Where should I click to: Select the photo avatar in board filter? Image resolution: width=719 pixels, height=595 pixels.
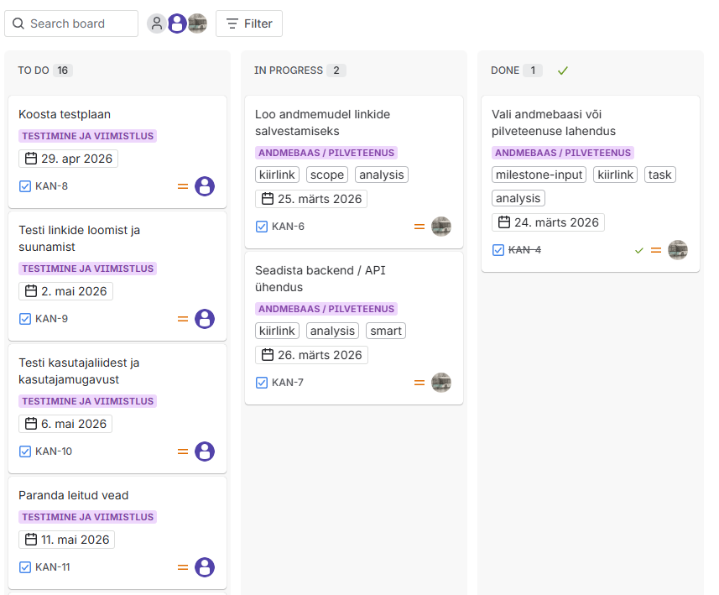[x=197, y=23]
